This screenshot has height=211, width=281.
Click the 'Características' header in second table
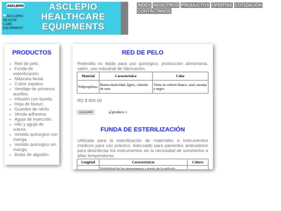coord(144,162)
